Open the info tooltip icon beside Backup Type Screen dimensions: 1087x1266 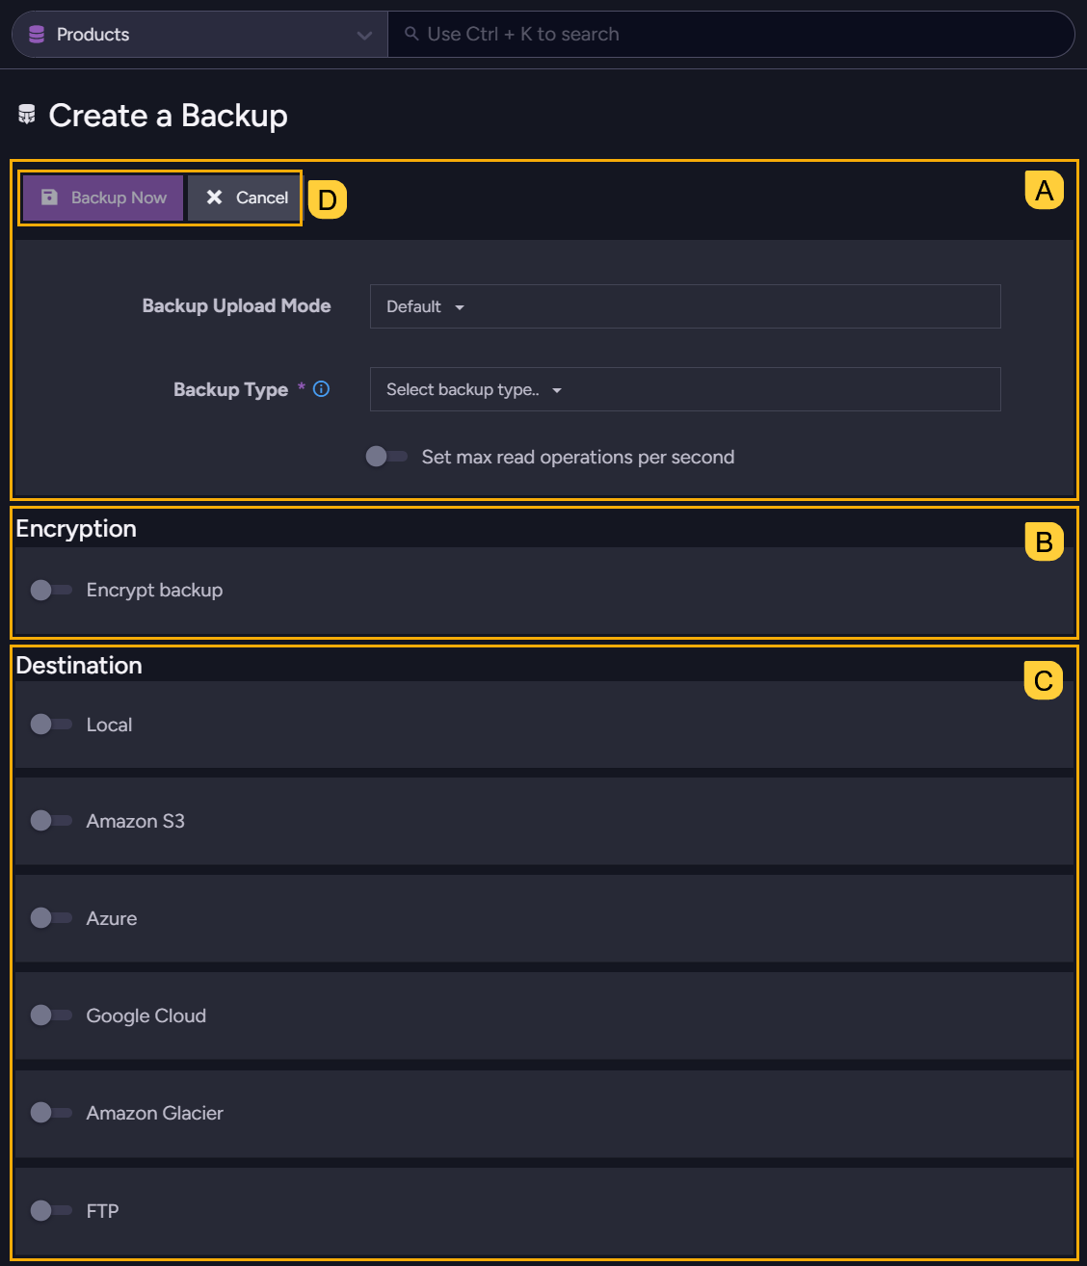(321, 388)
